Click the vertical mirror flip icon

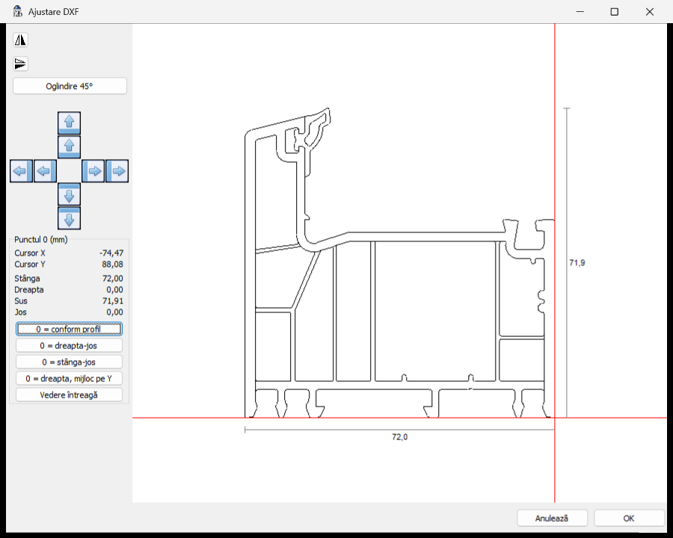tap(20, 64)
